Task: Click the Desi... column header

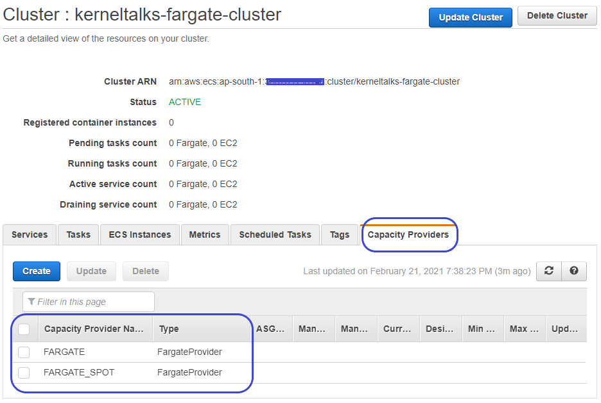Action: pyautogui.click(x=440, y=329)
